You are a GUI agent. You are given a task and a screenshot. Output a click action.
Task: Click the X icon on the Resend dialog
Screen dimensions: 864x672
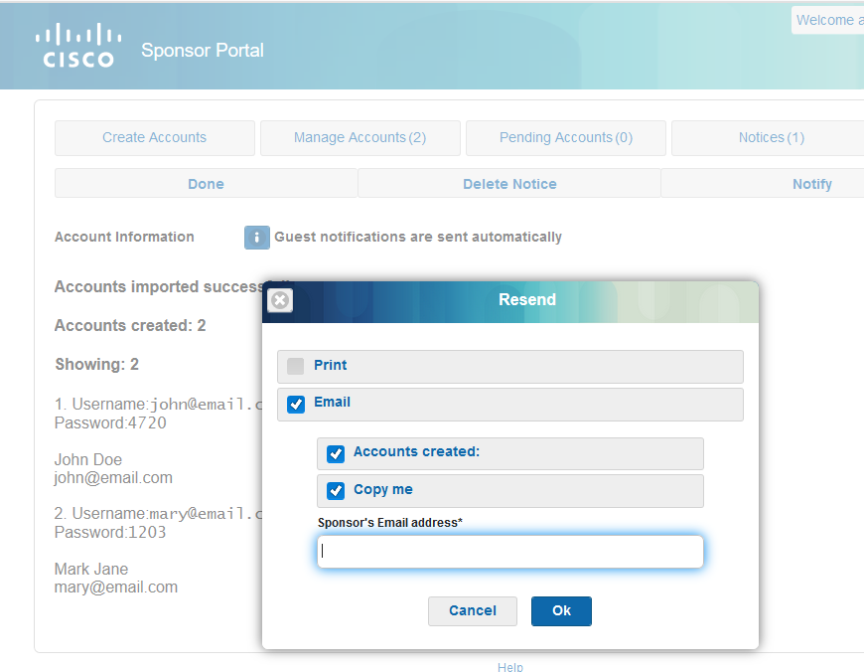(x=279, y=300)
